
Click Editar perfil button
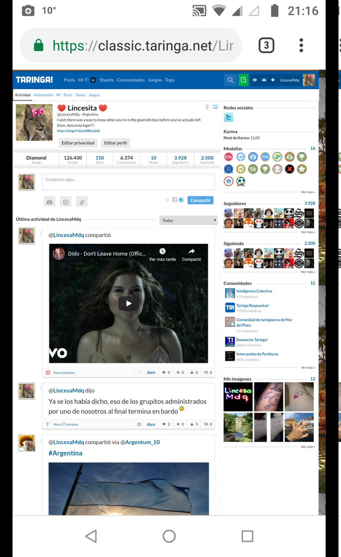pyautogui.click(x=116, y=143)
